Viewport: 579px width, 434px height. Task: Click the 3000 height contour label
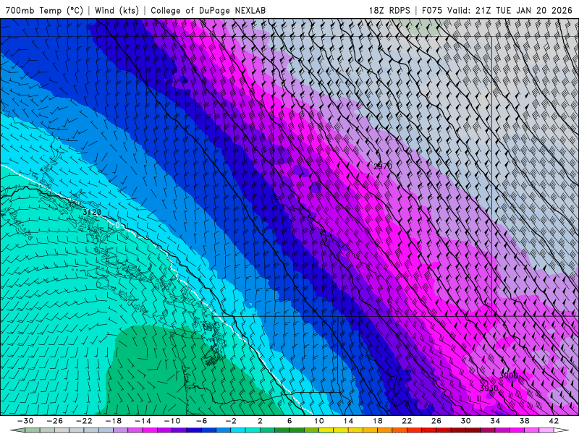click(x=509, y=375)
